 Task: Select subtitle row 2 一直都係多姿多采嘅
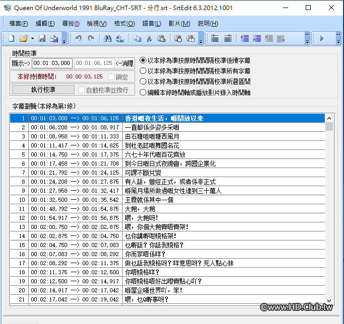(x=167, y=127)
